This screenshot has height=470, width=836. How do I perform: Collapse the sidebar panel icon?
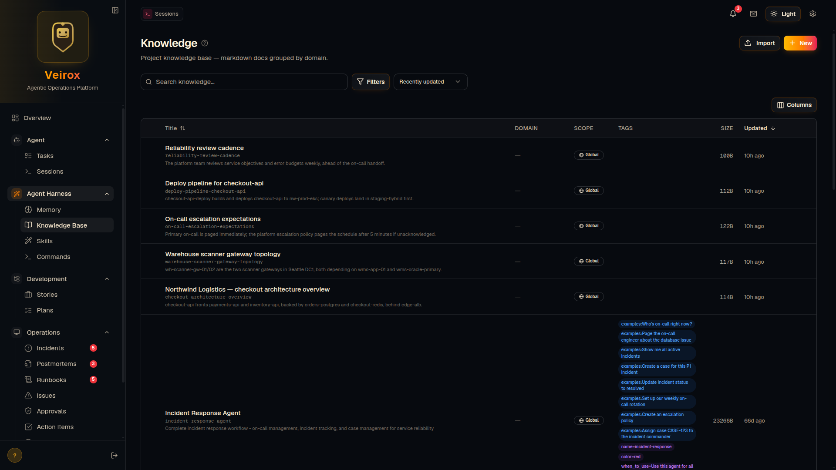coord(115,10)
